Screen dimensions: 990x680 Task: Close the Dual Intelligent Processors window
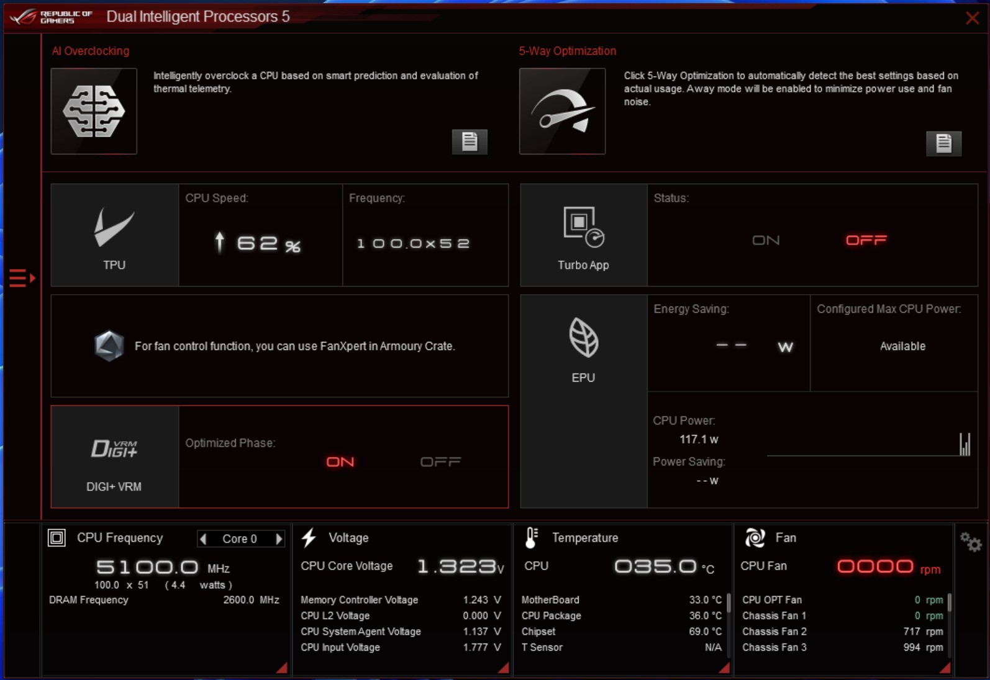click(973, 18)
